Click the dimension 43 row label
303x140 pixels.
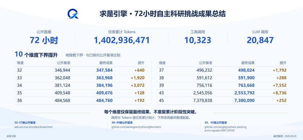tap(161, 93)
